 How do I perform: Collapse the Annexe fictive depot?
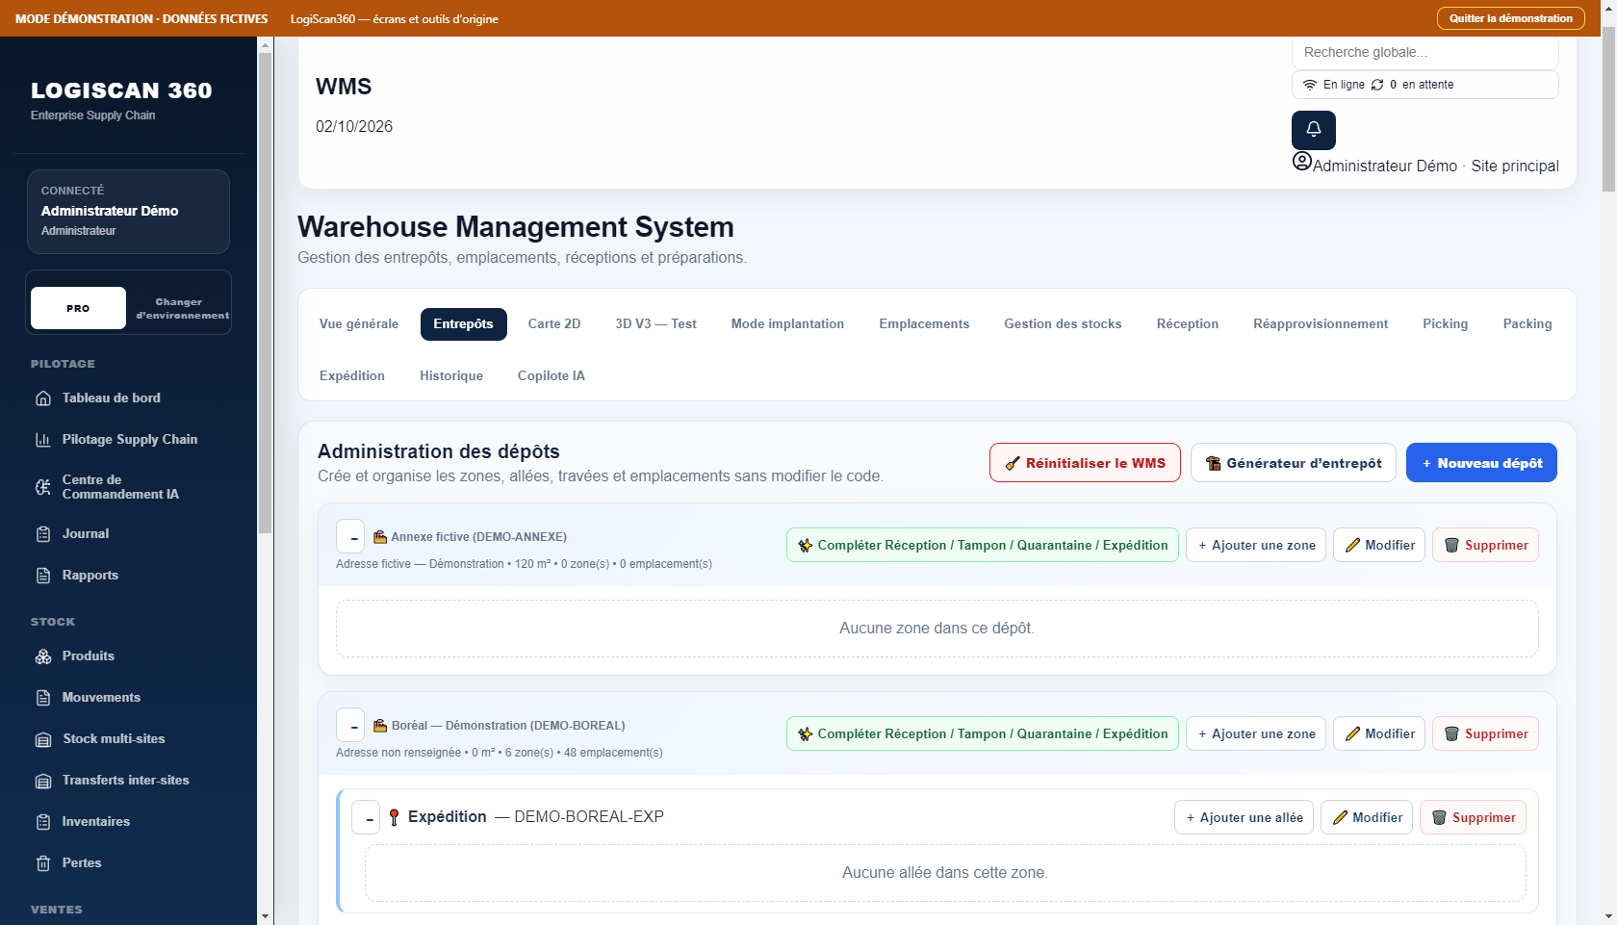(x=350, y=536)
